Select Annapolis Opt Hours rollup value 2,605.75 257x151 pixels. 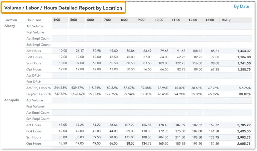coord(244,144)
